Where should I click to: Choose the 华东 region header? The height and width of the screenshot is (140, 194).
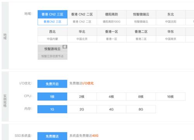pyautogui.click(x=171, y=31)
